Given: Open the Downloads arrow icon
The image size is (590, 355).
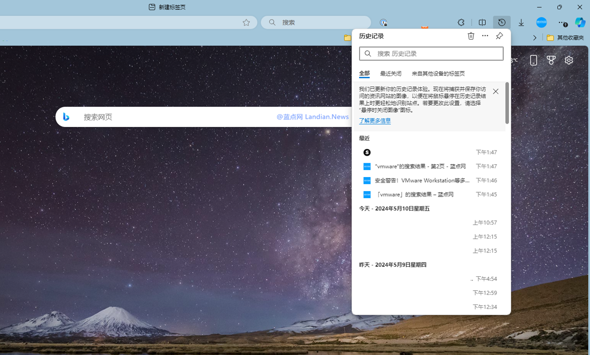Looking at the screenshot, I should point(521,22).
